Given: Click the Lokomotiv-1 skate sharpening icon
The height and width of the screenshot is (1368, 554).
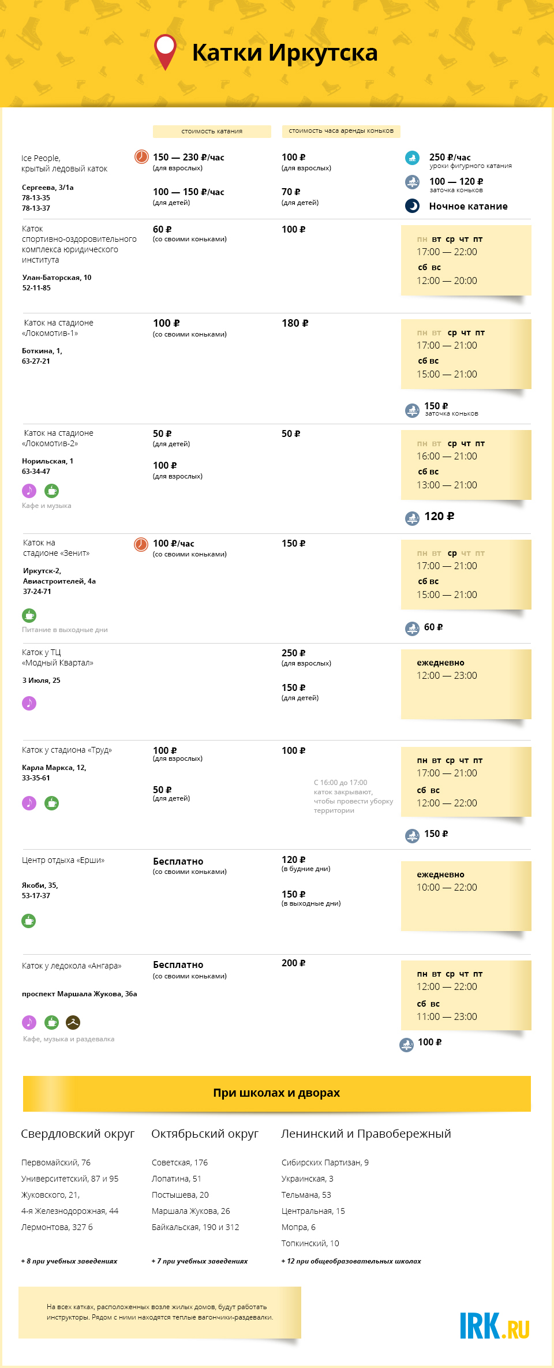Looking at the screenshot, I should 412,410.
